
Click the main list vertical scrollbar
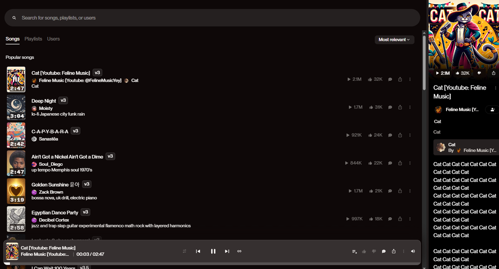pyautogui.click(x=424, y=62)
